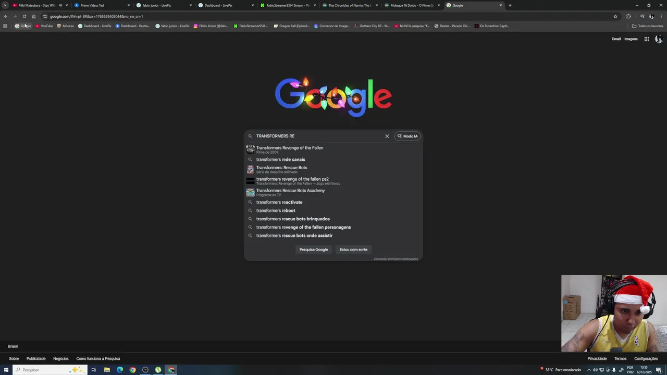The width and height of the screenshot is (667, 375).
Task: Select suggestion transformers reboot
Action: [333, 210]
